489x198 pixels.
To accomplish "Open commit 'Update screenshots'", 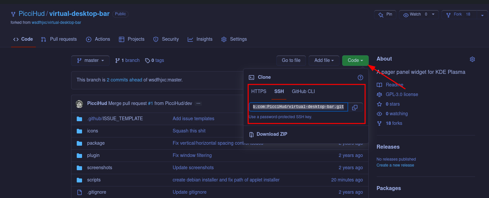I will 193,168.
